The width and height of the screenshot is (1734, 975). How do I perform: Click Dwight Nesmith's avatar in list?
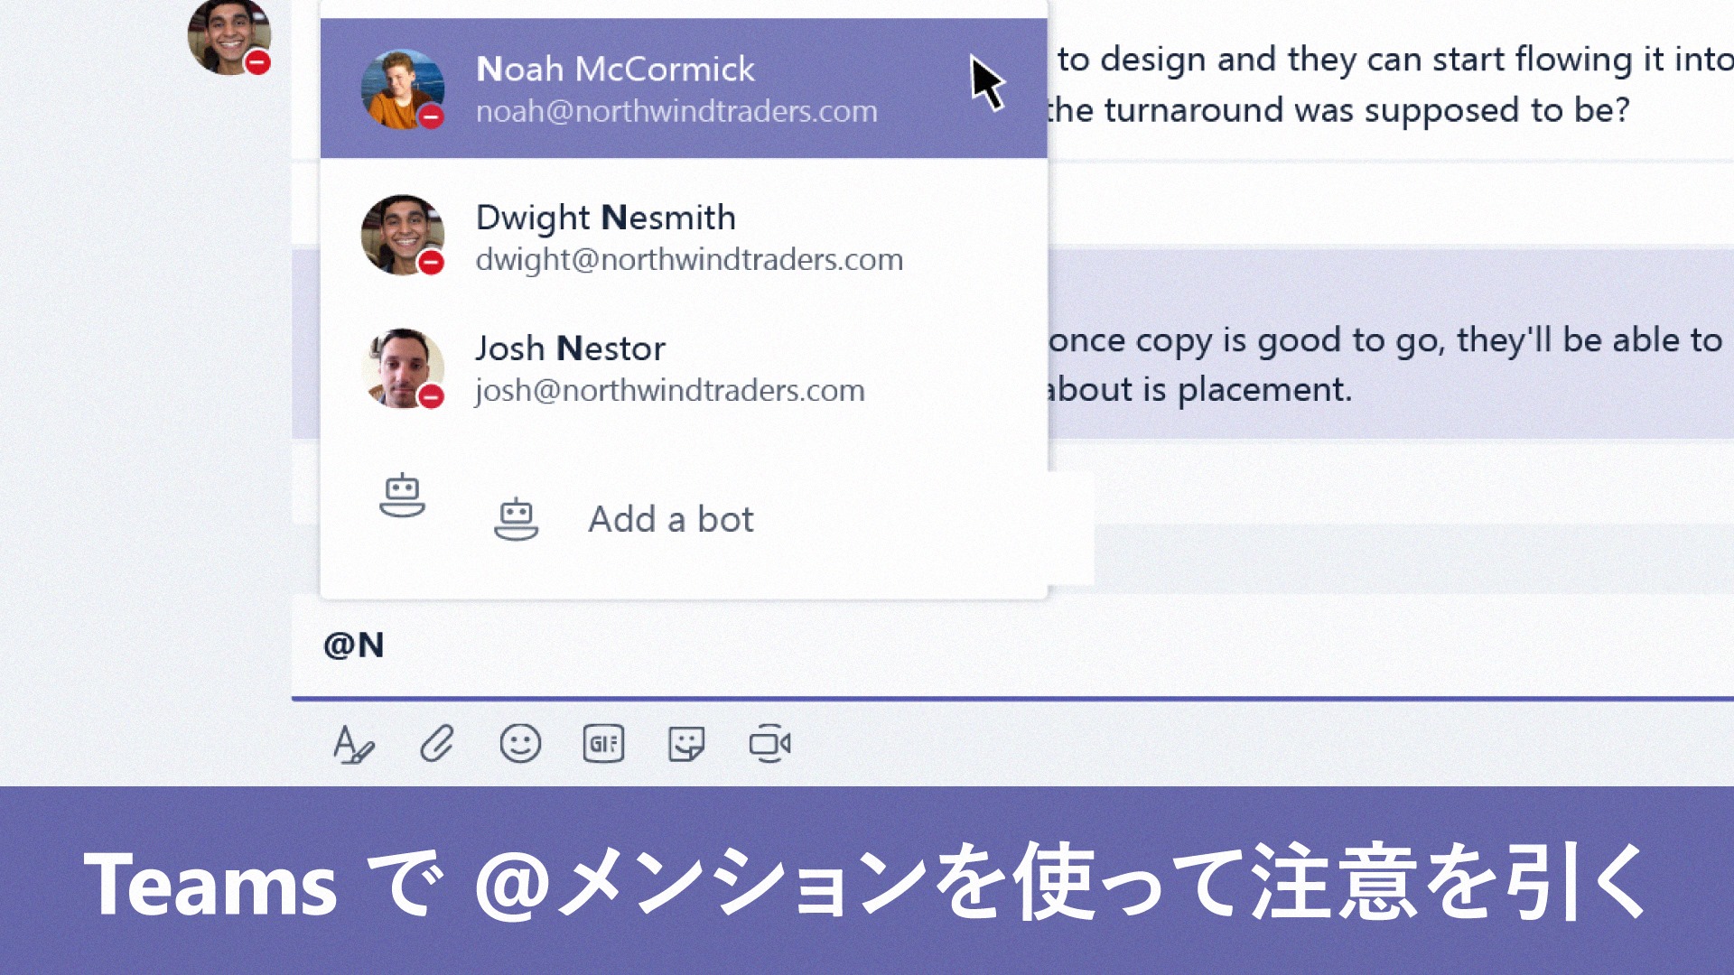coord(403,236)
